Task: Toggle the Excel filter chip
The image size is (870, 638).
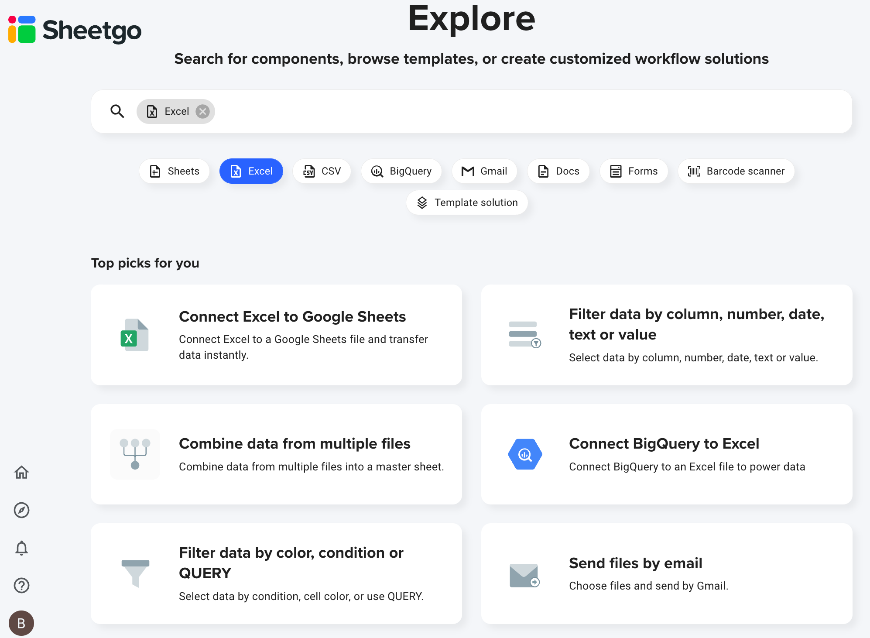Action: click(251, 171)
